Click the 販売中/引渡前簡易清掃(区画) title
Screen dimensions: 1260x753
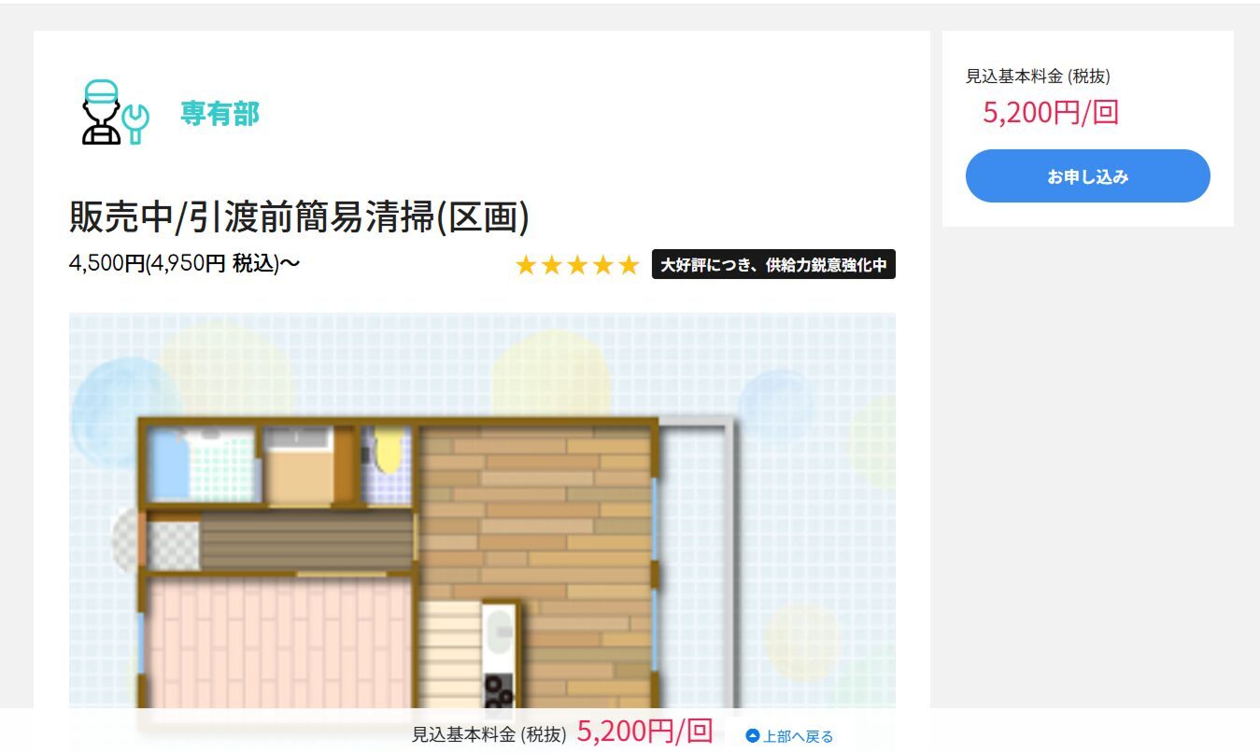click(300, 216)
